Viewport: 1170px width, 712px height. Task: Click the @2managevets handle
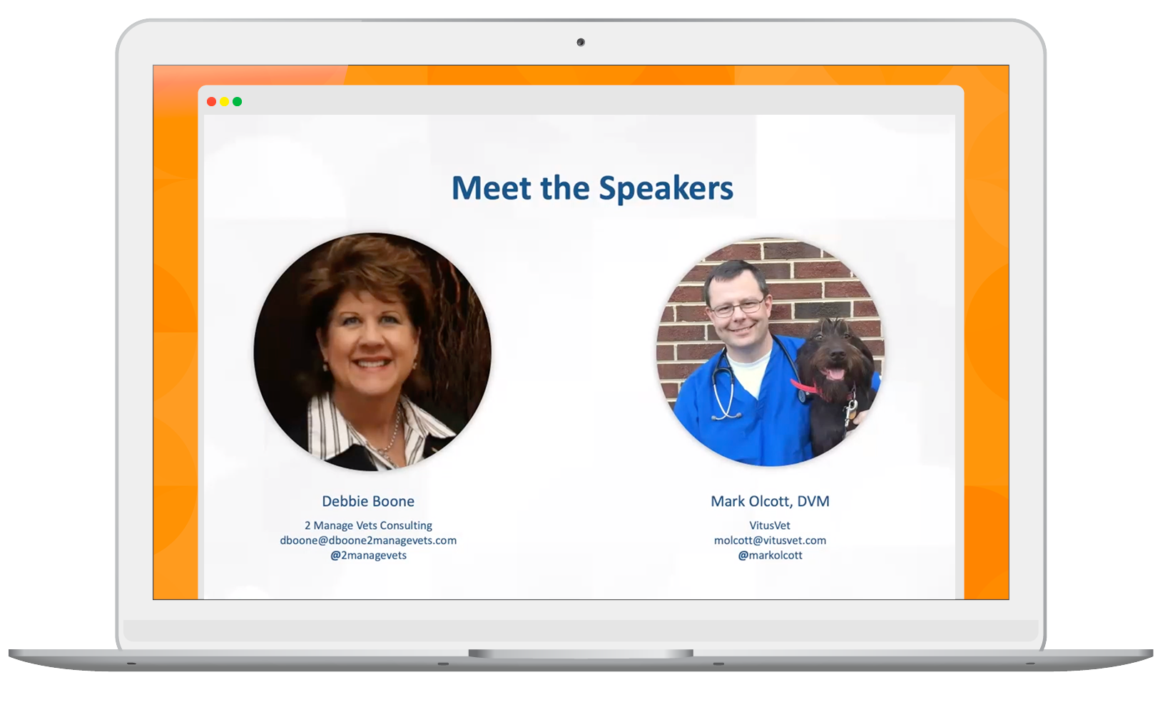tap(368, 555)
